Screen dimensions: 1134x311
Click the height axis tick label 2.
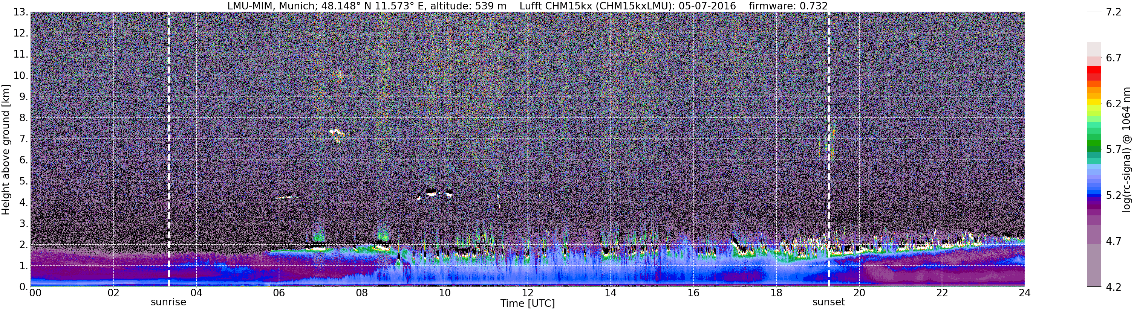pos(24,245)
